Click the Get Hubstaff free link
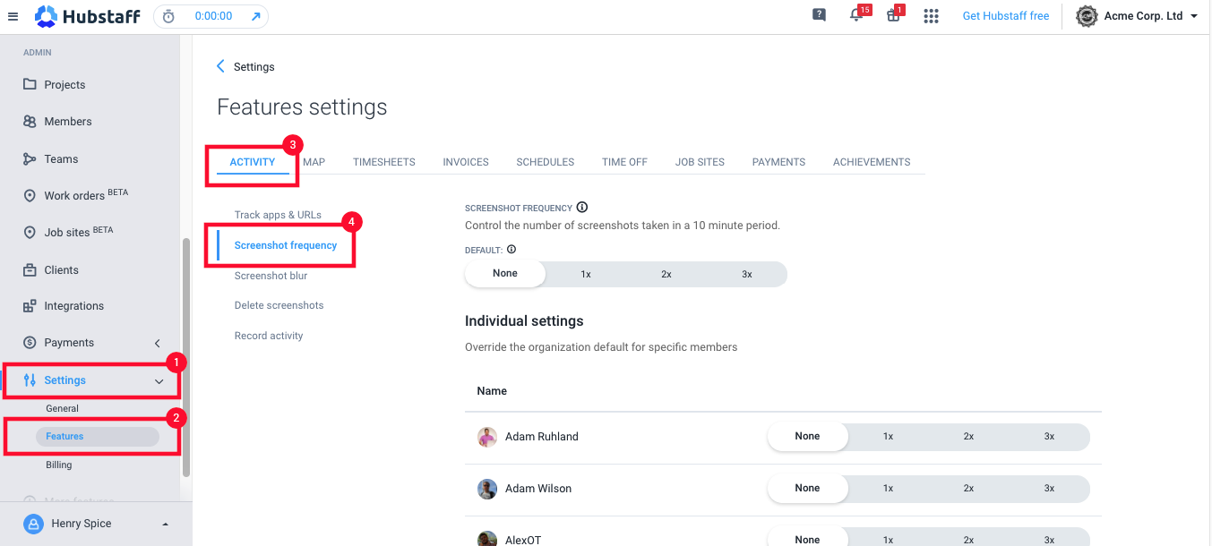Screen dimensions: 1212x546 [x=1006, y=16]
